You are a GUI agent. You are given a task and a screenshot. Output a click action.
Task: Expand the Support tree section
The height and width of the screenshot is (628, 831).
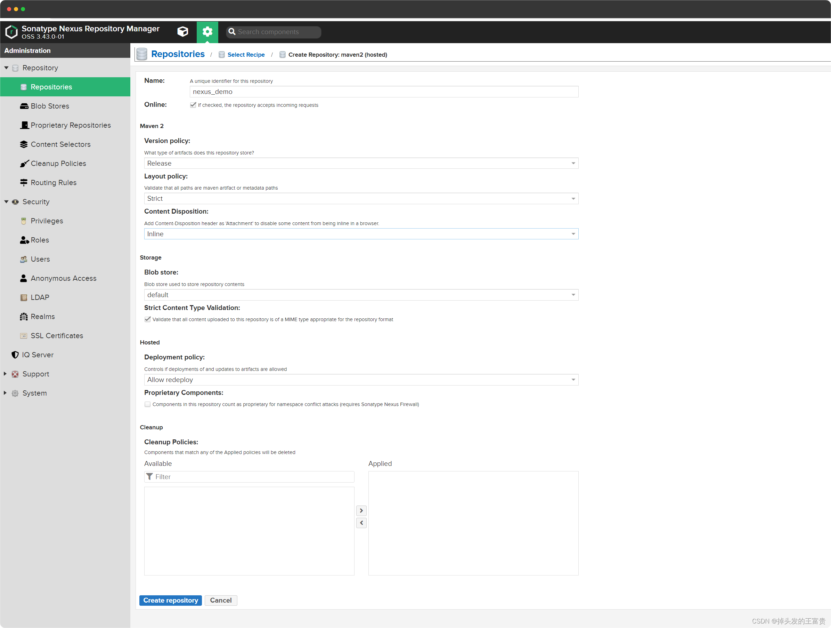click(x=5, y=374)
